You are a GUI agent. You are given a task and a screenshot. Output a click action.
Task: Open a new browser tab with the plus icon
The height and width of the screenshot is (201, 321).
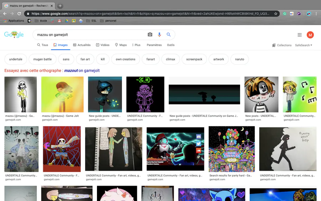click(60, 6)
